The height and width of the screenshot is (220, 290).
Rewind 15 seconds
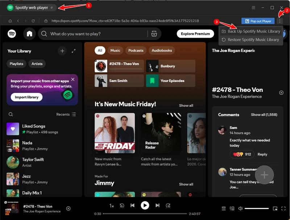[122, 205]
